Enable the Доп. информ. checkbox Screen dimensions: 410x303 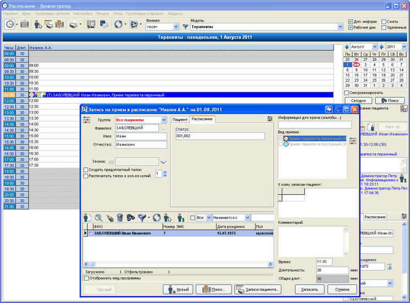[x=351, y=21]
